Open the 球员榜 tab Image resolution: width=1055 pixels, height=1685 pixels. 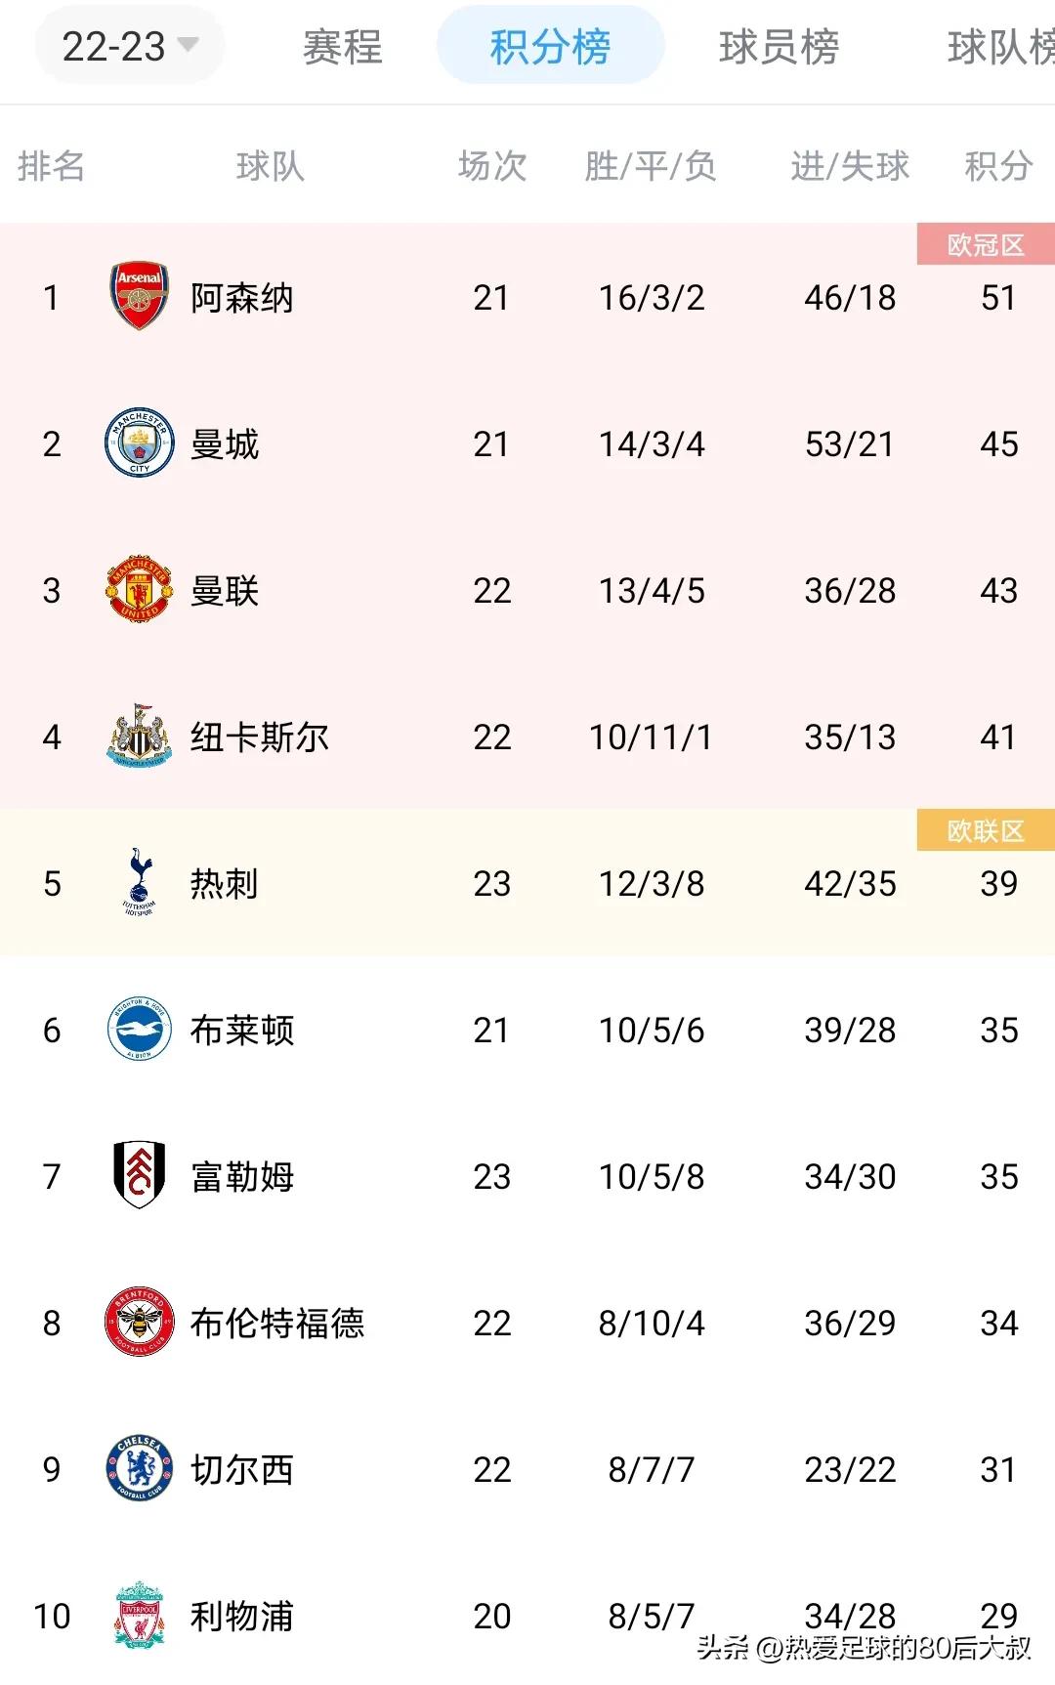[x=779, y=46]
